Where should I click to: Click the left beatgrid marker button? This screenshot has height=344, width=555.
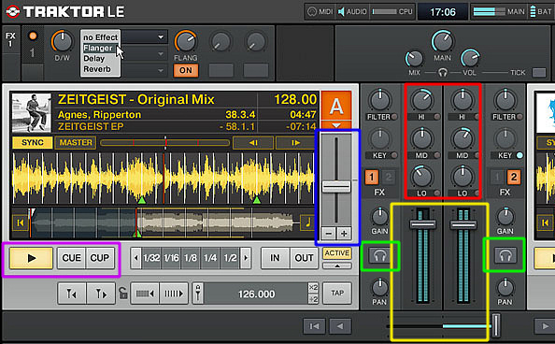coord(72,294)
